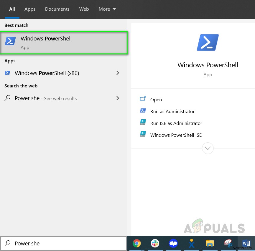255x251 pixels.
Task: Open File Explorer from the taskbar
Action: (210, 243)
